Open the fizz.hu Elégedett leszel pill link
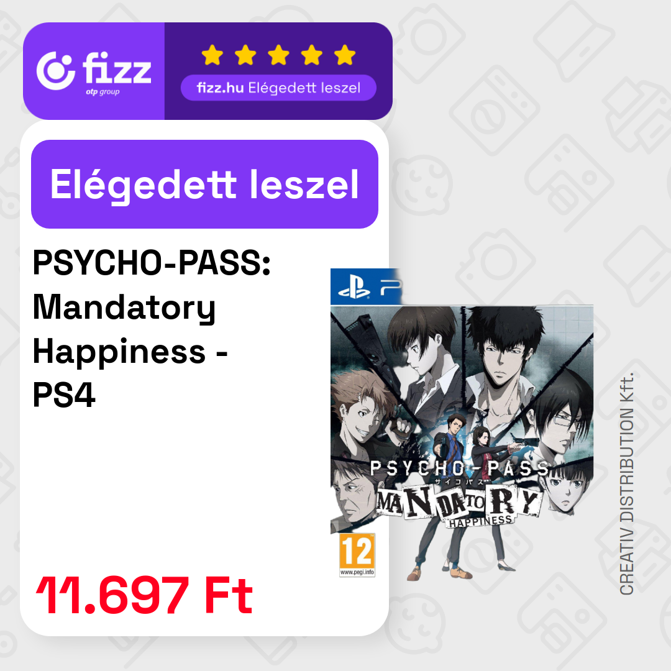 coord(278,88)
